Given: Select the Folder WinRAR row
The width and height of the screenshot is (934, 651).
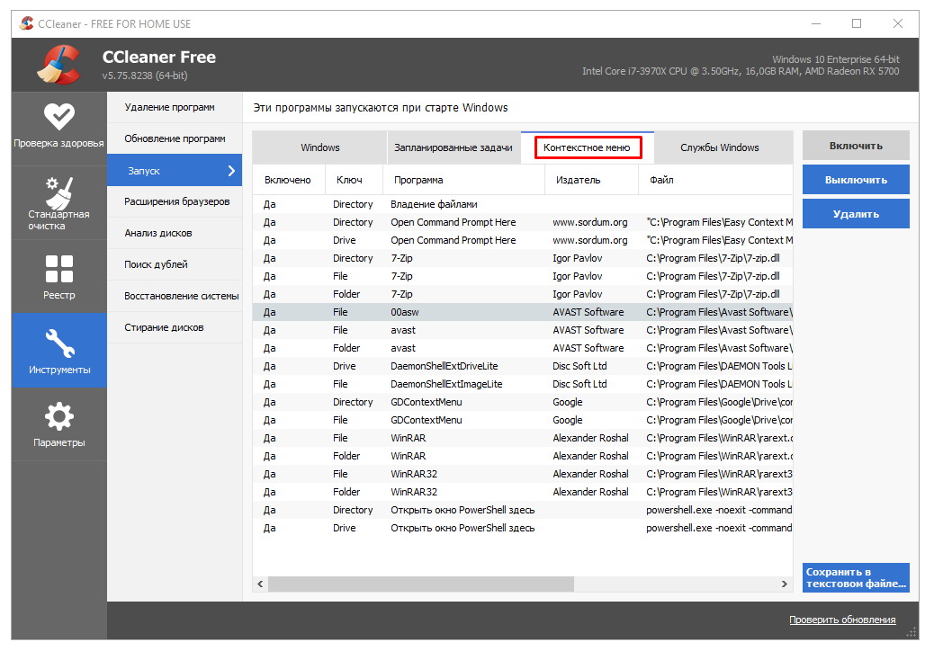Looking at the screenshot, I should tap(523, 456).
